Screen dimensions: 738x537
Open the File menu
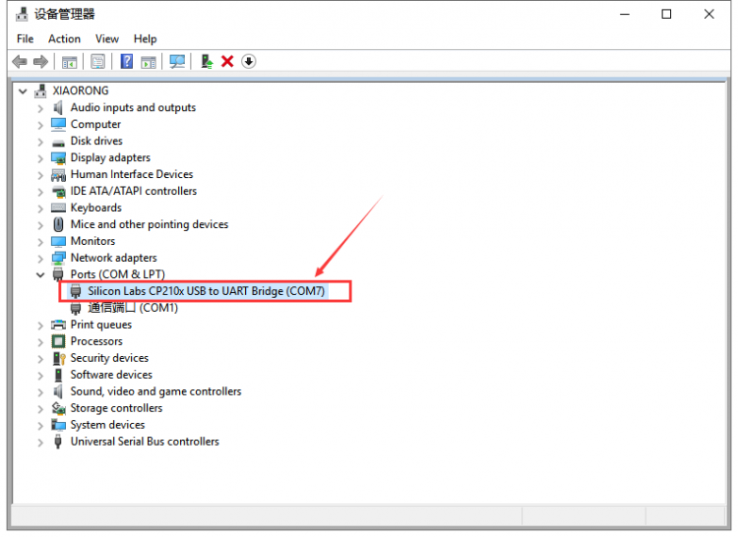pyautogui.click(x=26, y=38)
